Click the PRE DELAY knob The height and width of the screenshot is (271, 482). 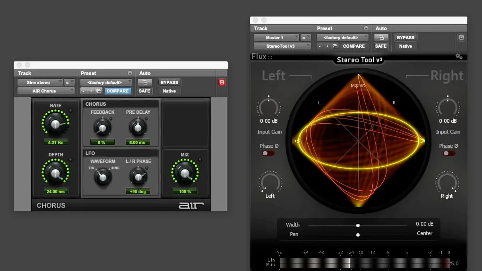138,127
